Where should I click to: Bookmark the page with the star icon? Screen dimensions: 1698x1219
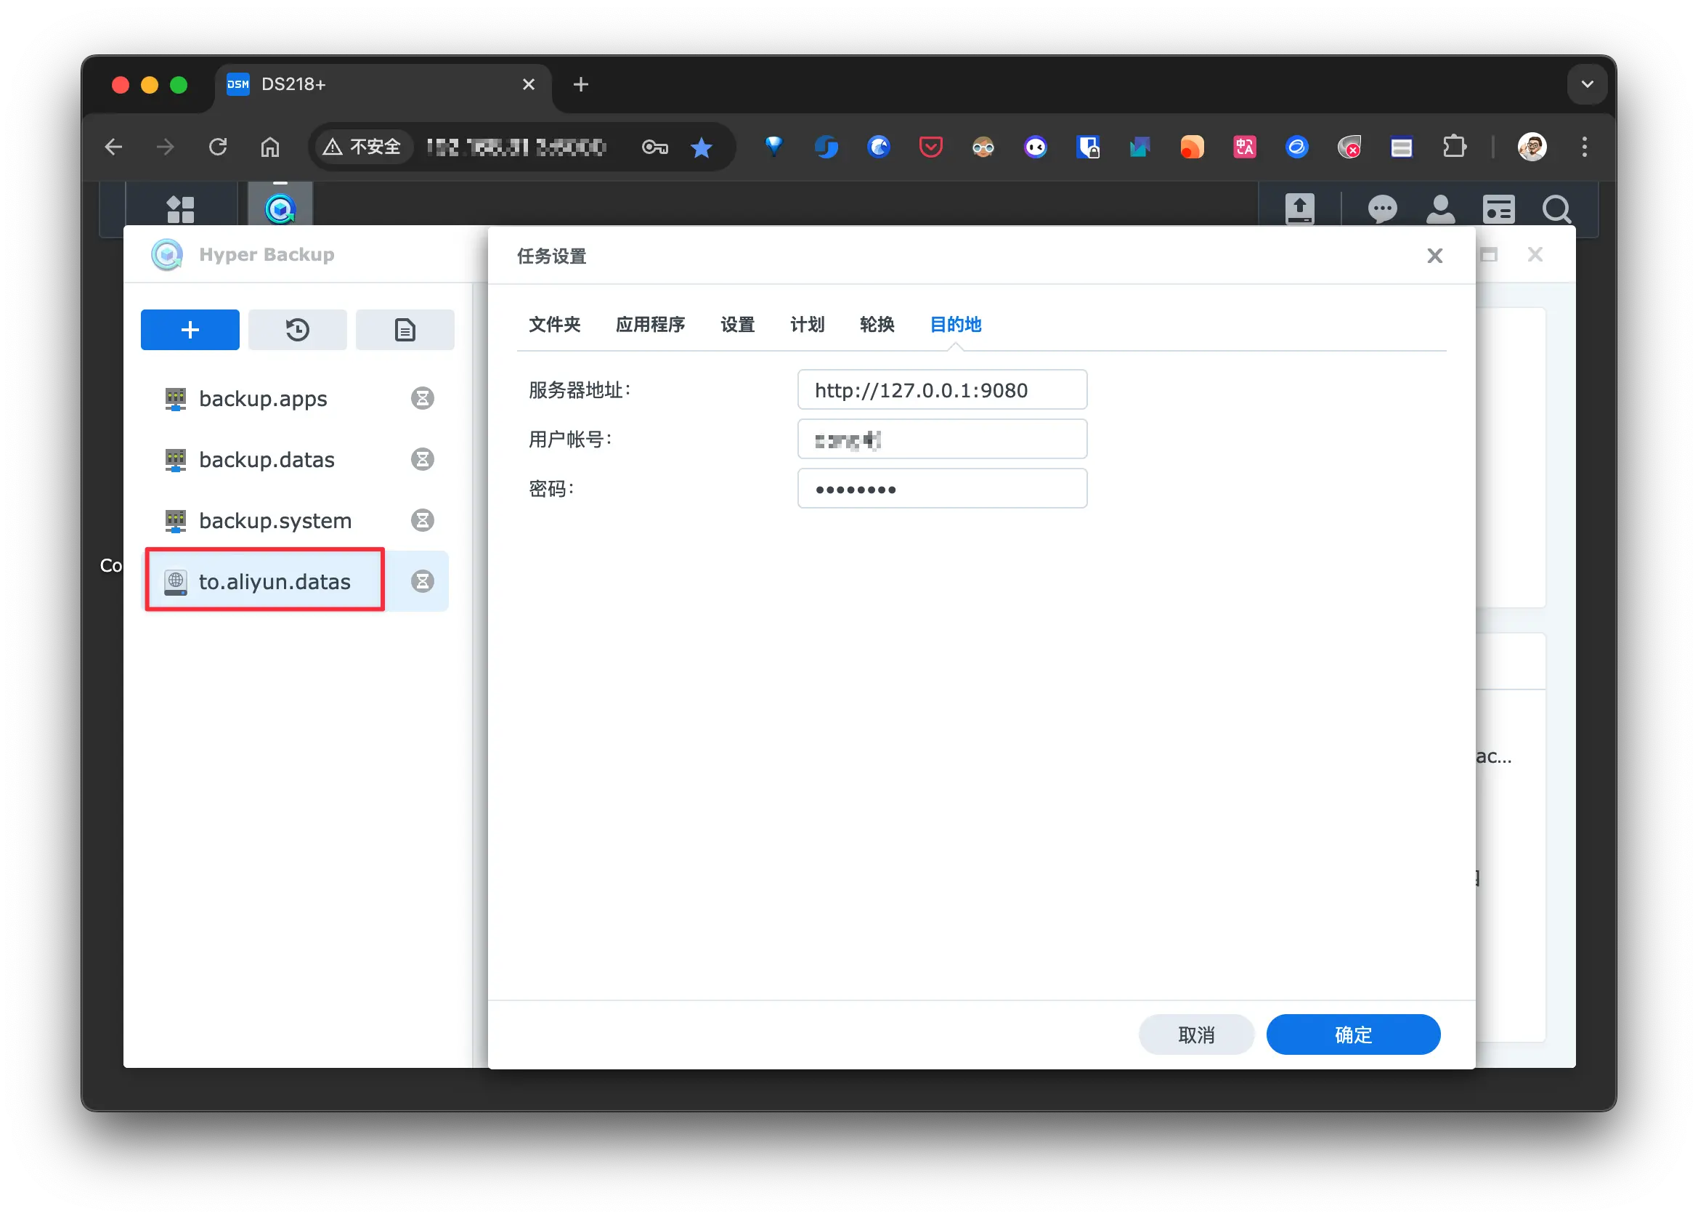point(701,147)
